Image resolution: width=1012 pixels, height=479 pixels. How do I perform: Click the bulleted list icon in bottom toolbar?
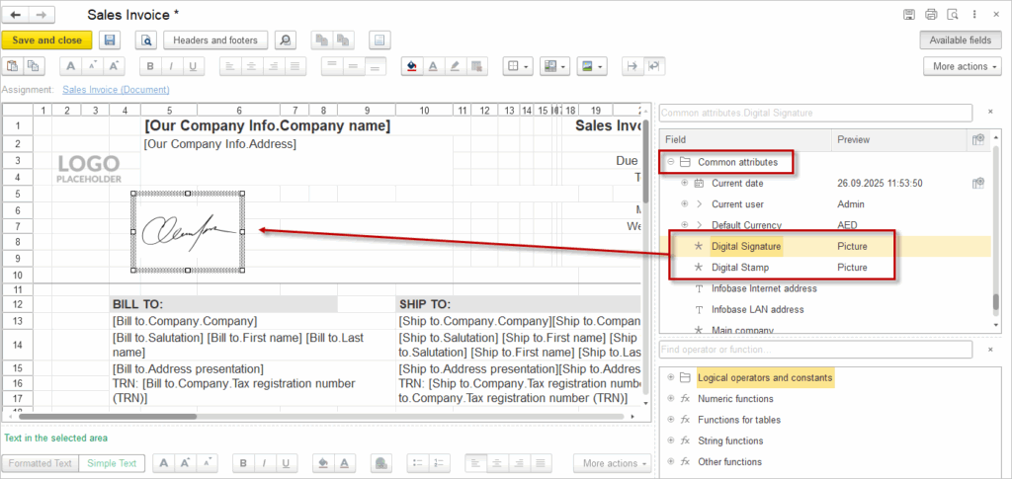[416, 463]
